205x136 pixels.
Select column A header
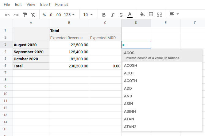[x=31, y=23]
